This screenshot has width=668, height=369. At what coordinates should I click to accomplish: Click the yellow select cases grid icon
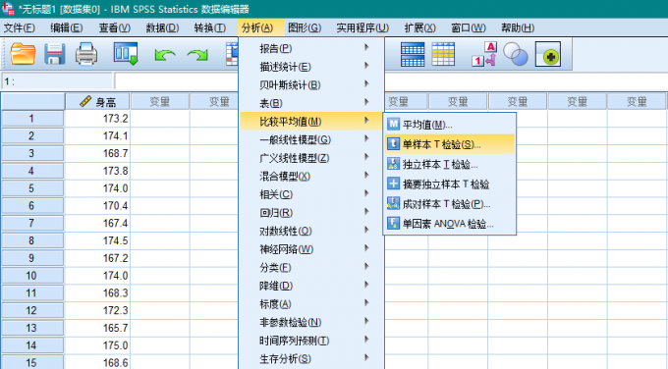pyautogui.click(x=443, y=54)
